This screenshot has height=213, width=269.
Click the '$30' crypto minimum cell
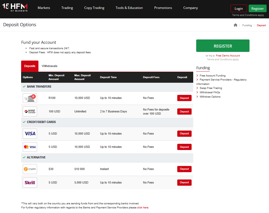coord(51,169)
